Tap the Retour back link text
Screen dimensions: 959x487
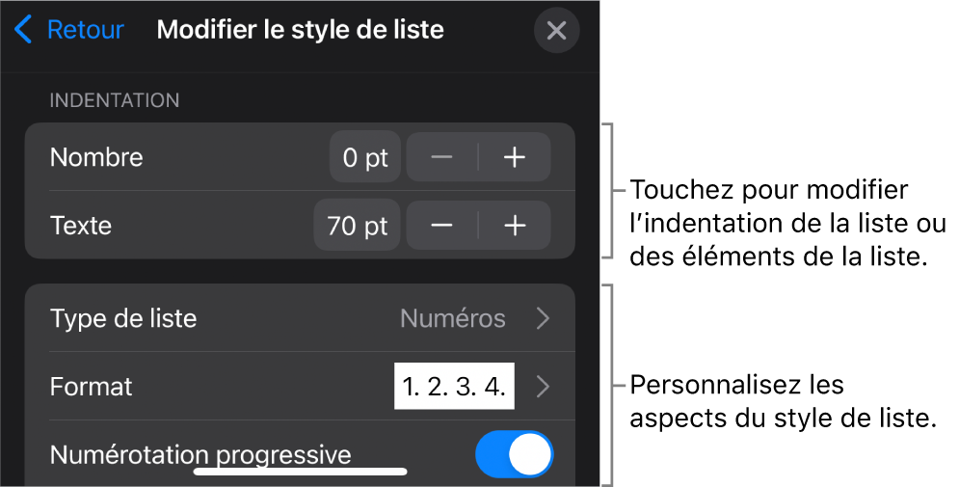(86, 30)
